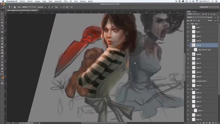Select the Brush tool in the toolbox
The height and width of the screenshot is (124, 220).
[2, 35]
